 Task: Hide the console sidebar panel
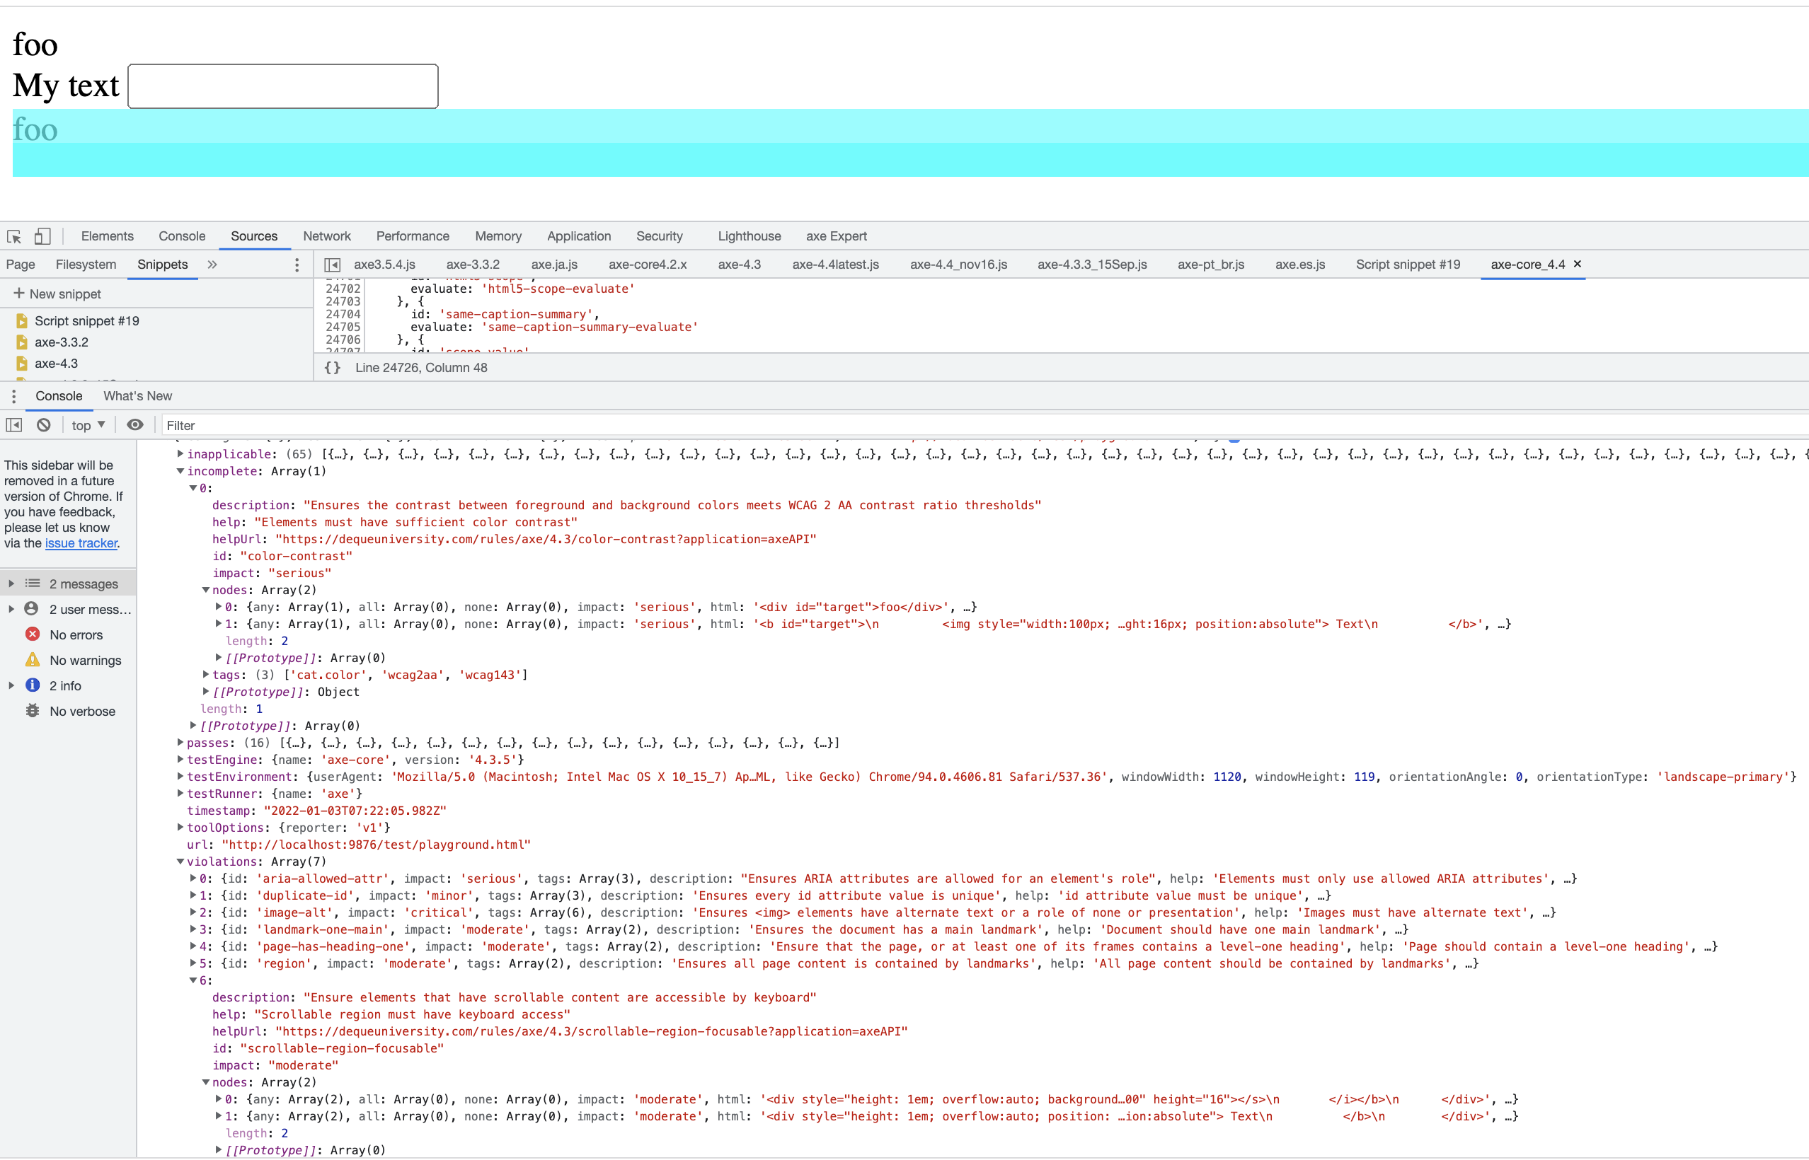(13, 425)
